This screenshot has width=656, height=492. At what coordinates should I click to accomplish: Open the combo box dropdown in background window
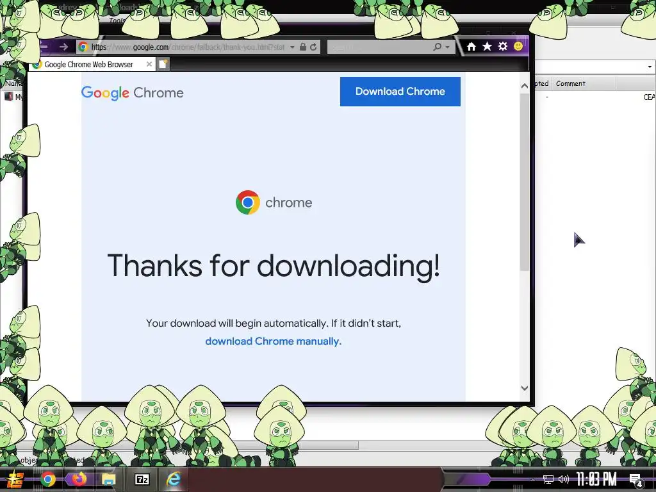[x=650, y=67]
